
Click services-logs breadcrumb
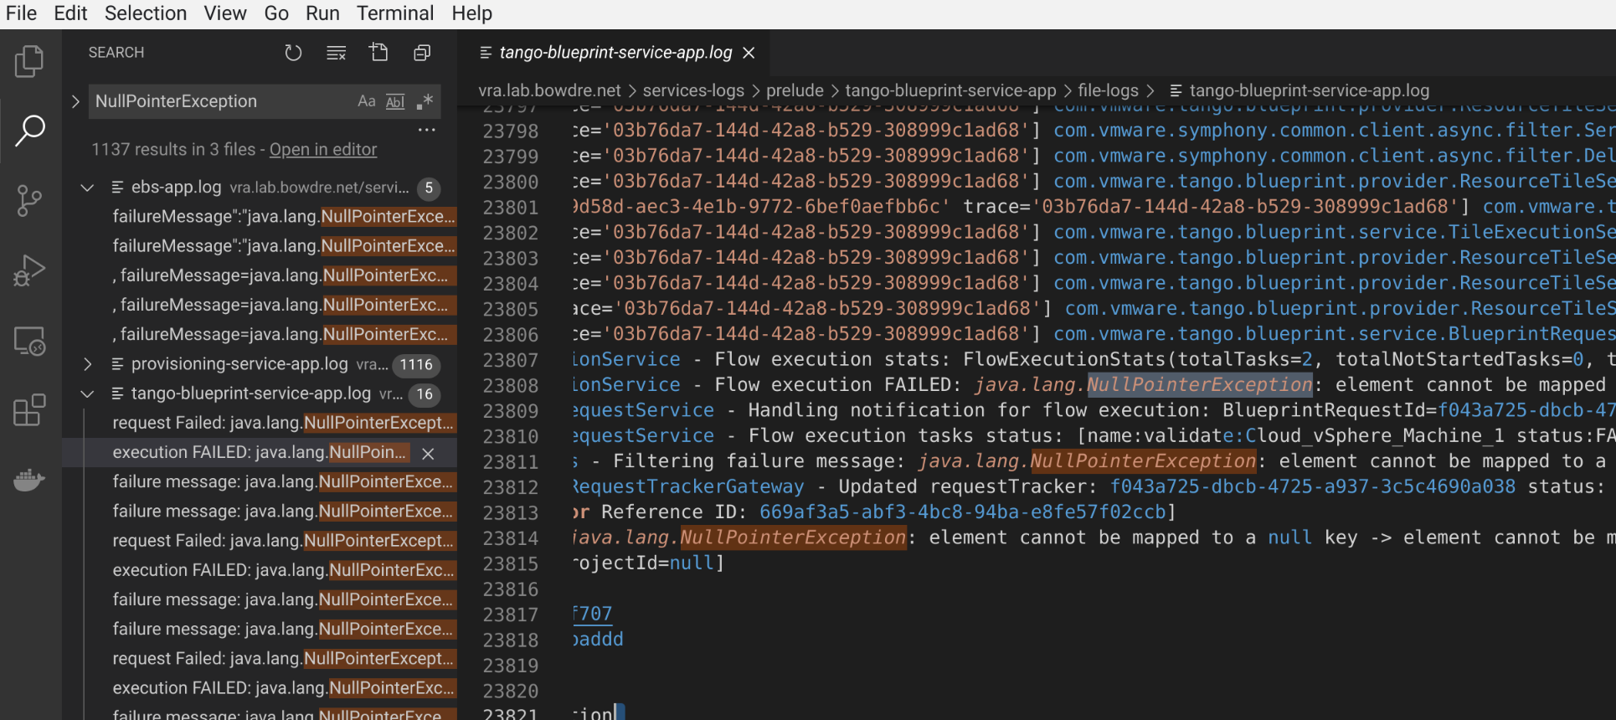point(693,90)
